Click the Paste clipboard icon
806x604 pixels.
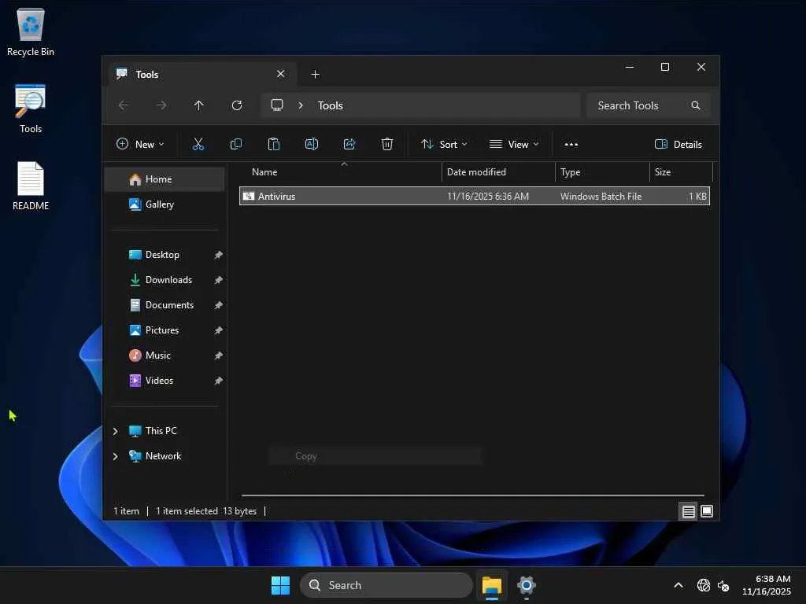pyautogui.click(x=274, y=145)
